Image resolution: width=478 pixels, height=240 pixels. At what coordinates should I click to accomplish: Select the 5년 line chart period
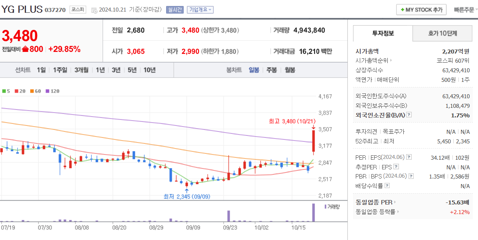click(x=132, y=70)
